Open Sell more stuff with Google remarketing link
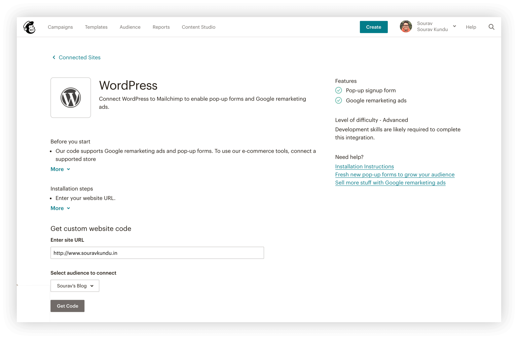This screenshot has width=518, height=339. pyautogui.click(x=390, y=182)
